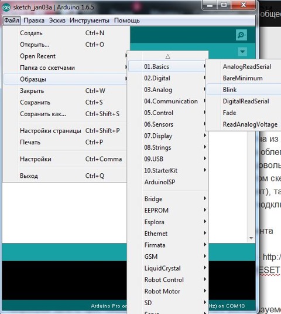281x314 pixels.
Task: Expand 07.Display examples submenu
Action: [168, 136]
